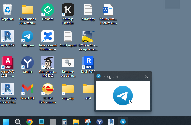The height and width of the screenshot is (125, 191).
Task: Open File Explorer from taskbar
Action: click(x=76, y=122)
